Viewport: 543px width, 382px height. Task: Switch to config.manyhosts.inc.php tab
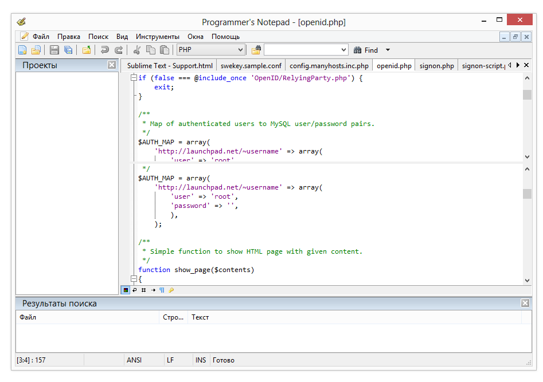329,65
